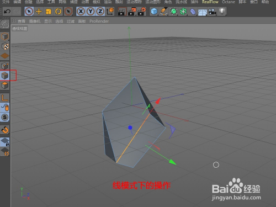Click the Redo arrow icon
The width and height of the screenshot is (276, 207).
pos(17,12)
